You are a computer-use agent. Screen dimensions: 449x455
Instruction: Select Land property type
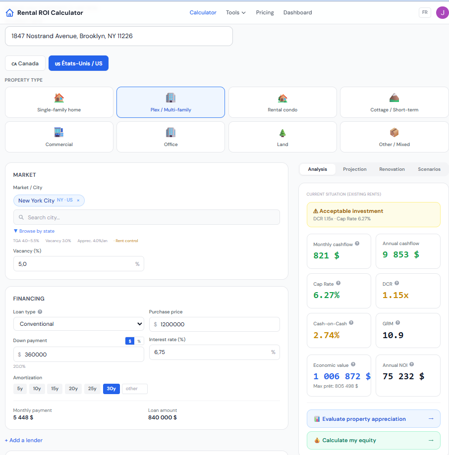click(x=282, y=137)
